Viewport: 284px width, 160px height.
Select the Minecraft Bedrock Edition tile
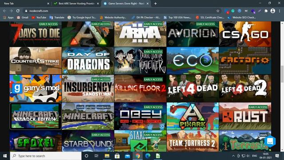pyautogui.click(x=35, y=116)
